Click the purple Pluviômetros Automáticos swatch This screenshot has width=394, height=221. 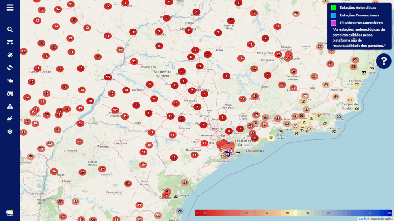pyautogui.click(x=334, y=23)
